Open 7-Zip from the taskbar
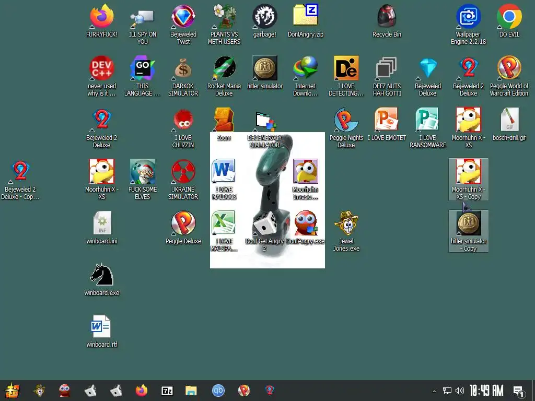The image size is (535, 401). click(167, 391)
